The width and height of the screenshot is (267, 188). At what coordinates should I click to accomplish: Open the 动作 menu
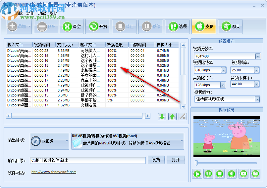point(30,13)
